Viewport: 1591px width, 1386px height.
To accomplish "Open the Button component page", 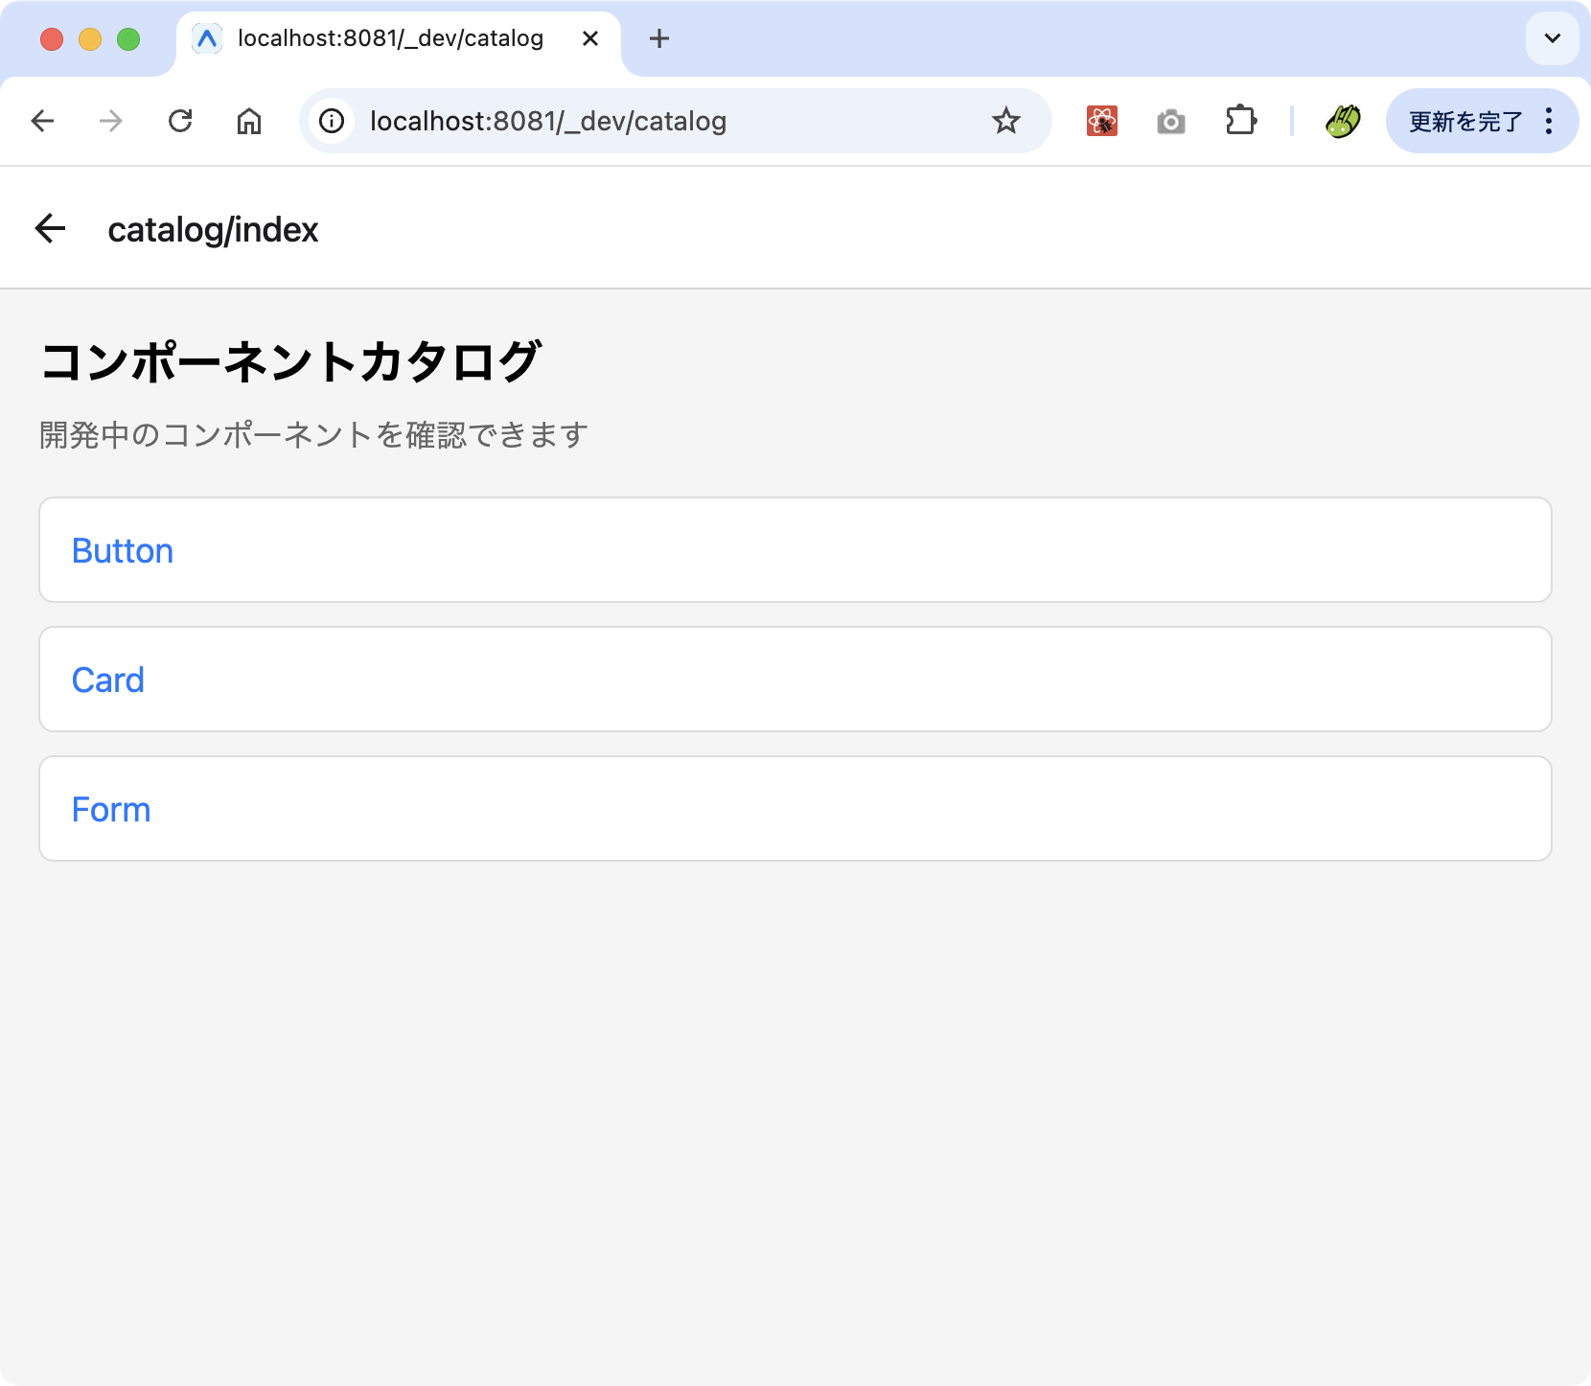I will coord(122,550).
